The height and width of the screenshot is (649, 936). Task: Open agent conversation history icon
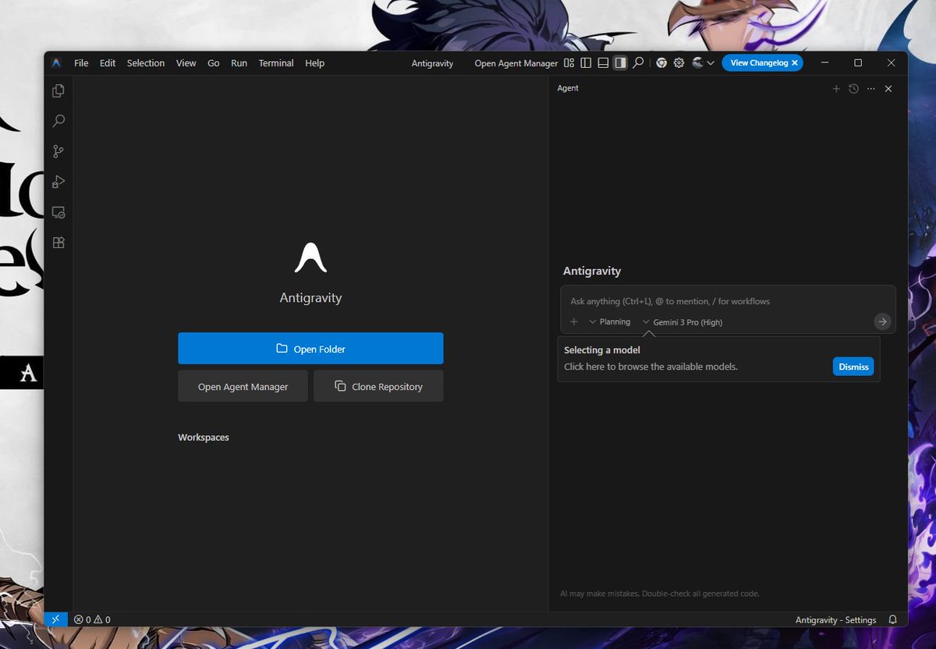(x=853, y=88)
